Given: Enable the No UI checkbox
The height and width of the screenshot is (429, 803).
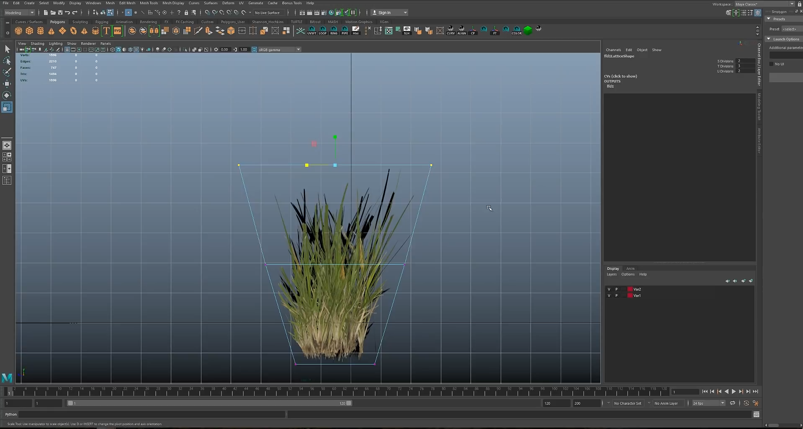Looking at the screenshot, I should (x=772, y=64).
